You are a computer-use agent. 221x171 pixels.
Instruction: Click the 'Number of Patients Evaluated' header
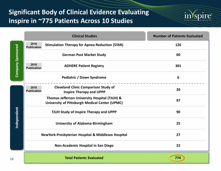pyautogui.click(x=178, y=36)
